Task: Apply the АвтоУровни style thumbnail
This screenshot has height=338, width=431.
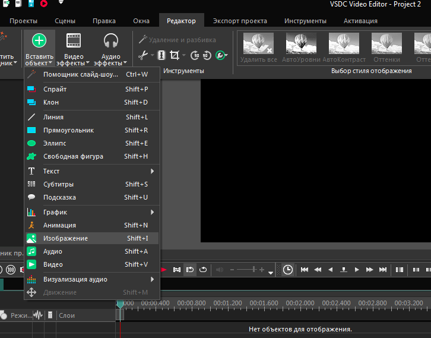Action: (301, 48)
